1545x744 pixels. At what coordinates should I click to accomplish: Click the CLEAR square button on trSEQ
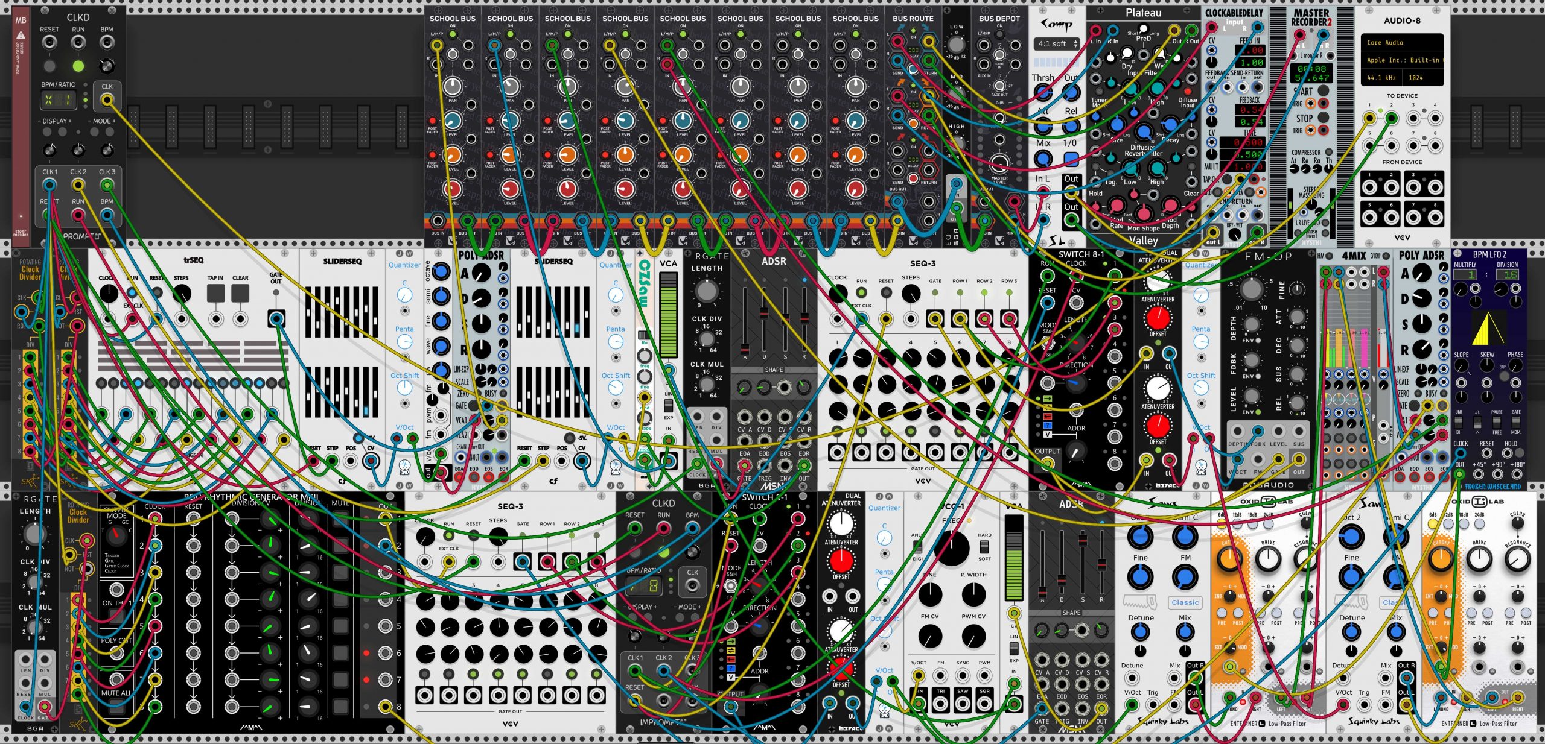coord(240,293)
